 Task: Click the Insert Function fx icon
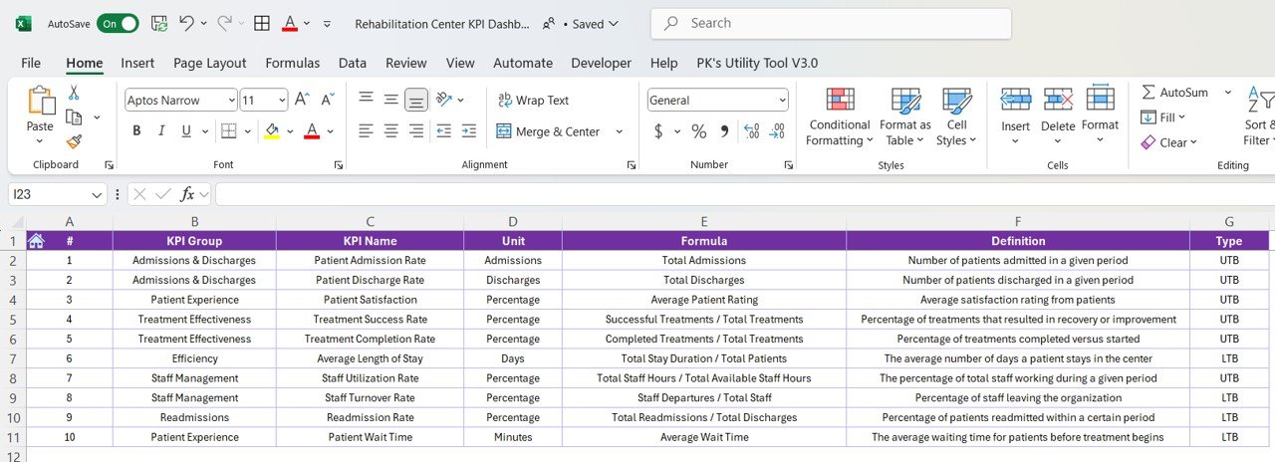(x=186, y=195)
